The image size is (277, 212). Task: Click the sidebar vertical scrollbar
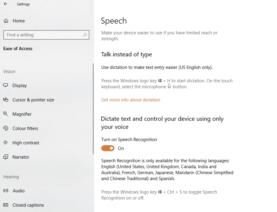tap(93, 109)
